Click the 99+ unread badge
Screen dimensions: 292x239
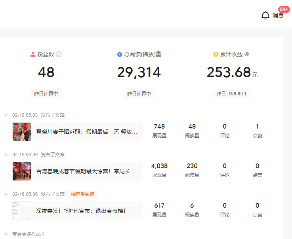284,9
